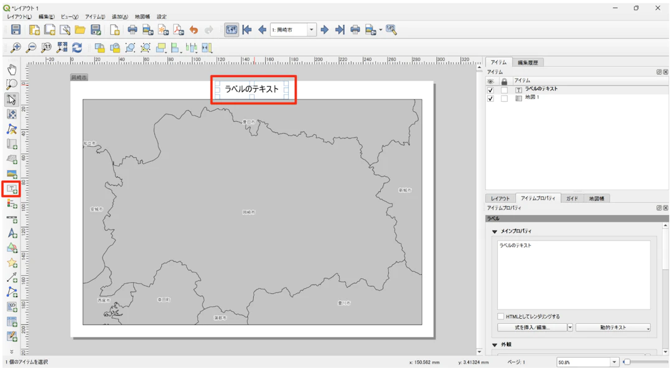The width and height of the screenshot is (672, 371).
Task: Toggle visibility of ラベルのテキスト item
Action: [490, 89]
